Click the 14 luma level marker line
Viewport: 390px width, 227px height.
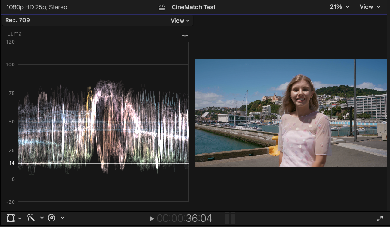[102, 163]
